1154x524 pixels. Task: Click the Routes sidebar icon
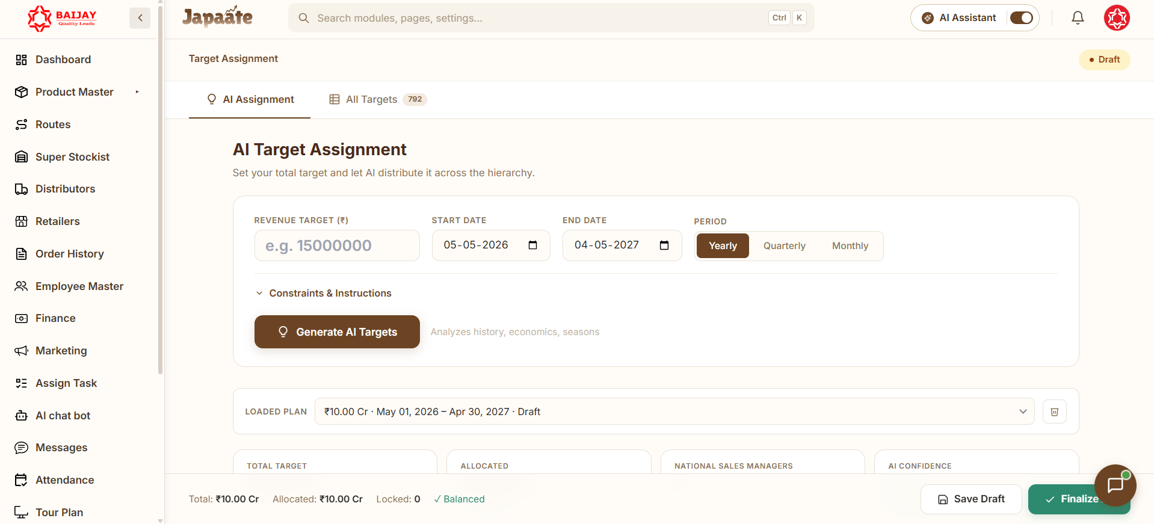(22, 125)
